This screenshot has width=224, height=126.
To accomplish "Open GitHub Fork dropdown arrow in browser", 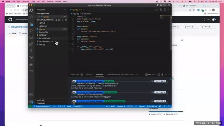I will click(x=197, y=27).
